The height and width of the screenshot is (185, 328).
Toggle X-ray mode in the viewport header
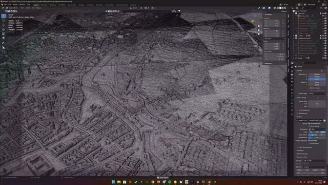(x=275, y=8)
